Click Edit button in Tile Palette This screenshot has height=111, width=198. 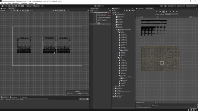[x=157, y=17]
